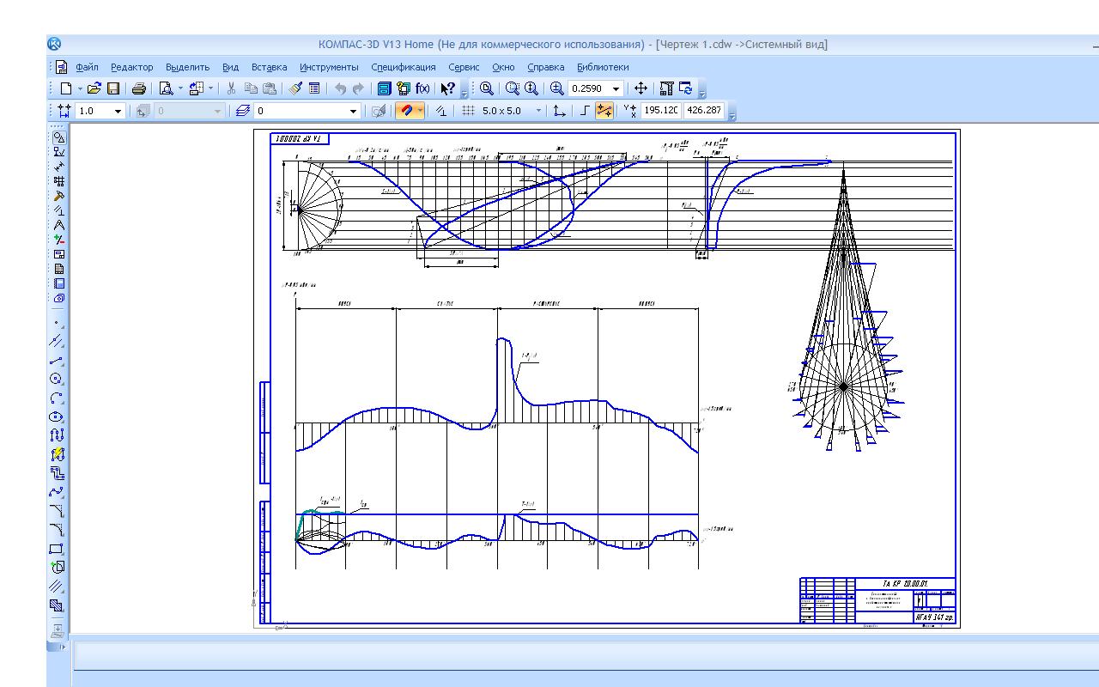Open an existing file

pyautogui.click(x=94, y=88)
